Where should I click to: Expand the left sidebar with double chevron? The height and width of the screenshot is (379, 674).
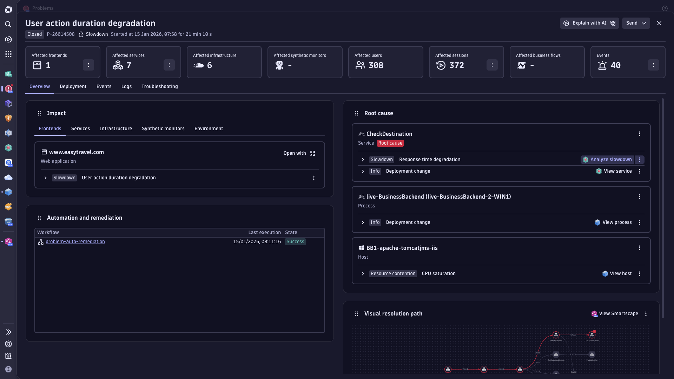[8, 332]
